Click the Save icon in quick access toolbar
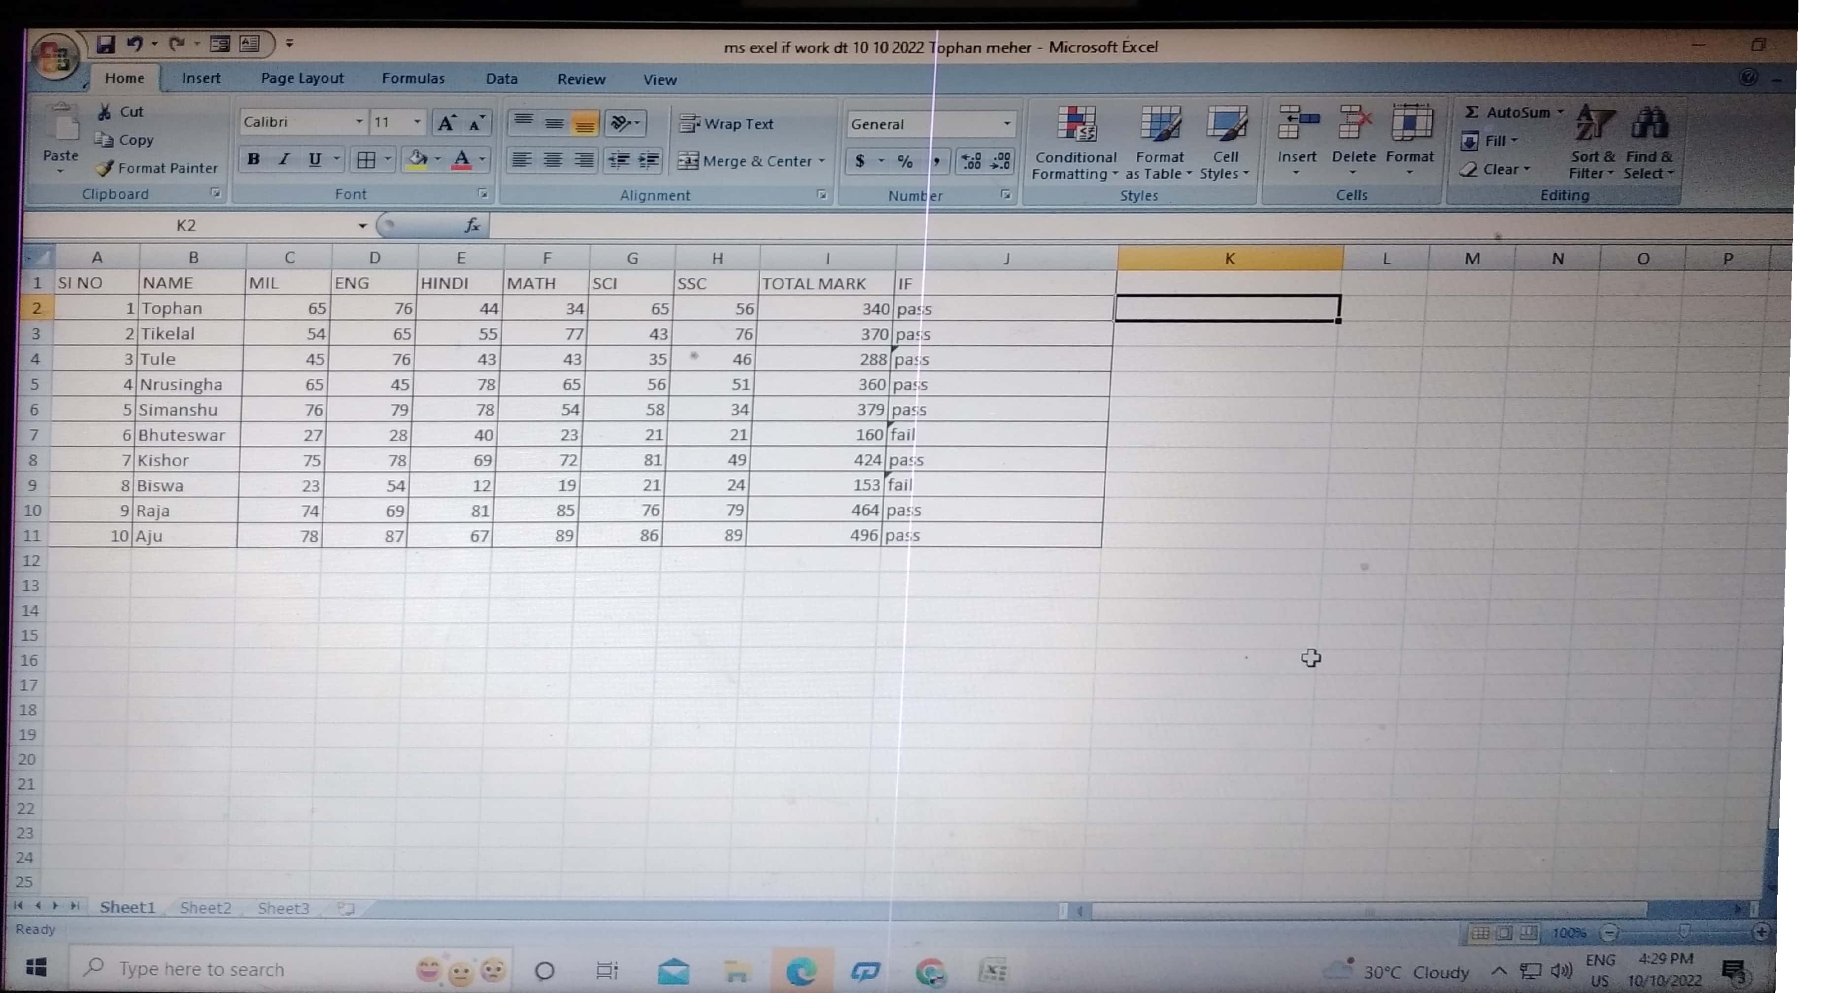The height and width of the screenshot is (993, 1823). [x=105, y=44]
